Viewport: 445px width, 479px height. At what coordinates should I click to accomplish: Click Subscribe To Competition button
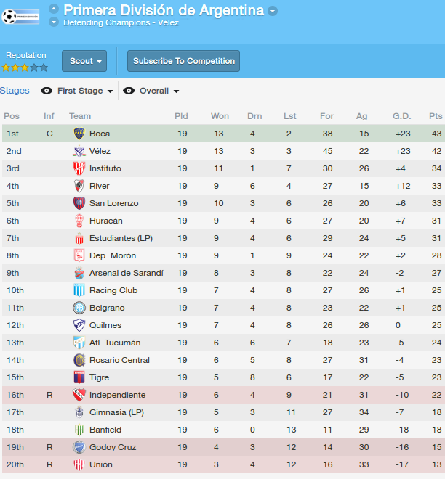point(184,61)
